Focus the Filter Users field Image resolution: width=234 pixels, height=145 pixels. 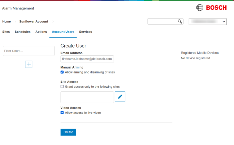coord(28,51)
